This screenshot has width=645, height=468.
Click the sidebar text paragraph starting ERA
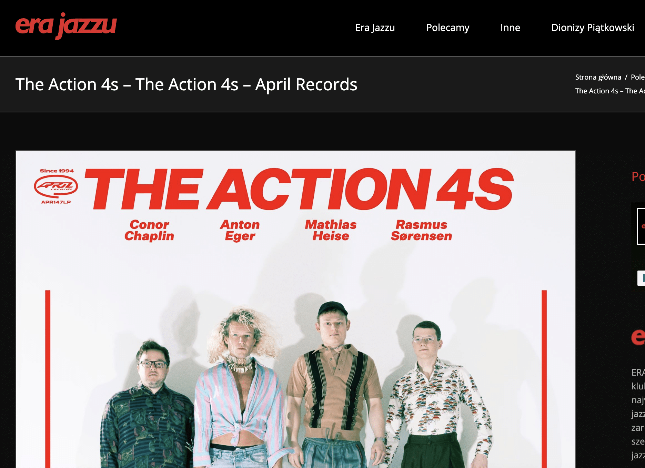(x=638, y=414)
